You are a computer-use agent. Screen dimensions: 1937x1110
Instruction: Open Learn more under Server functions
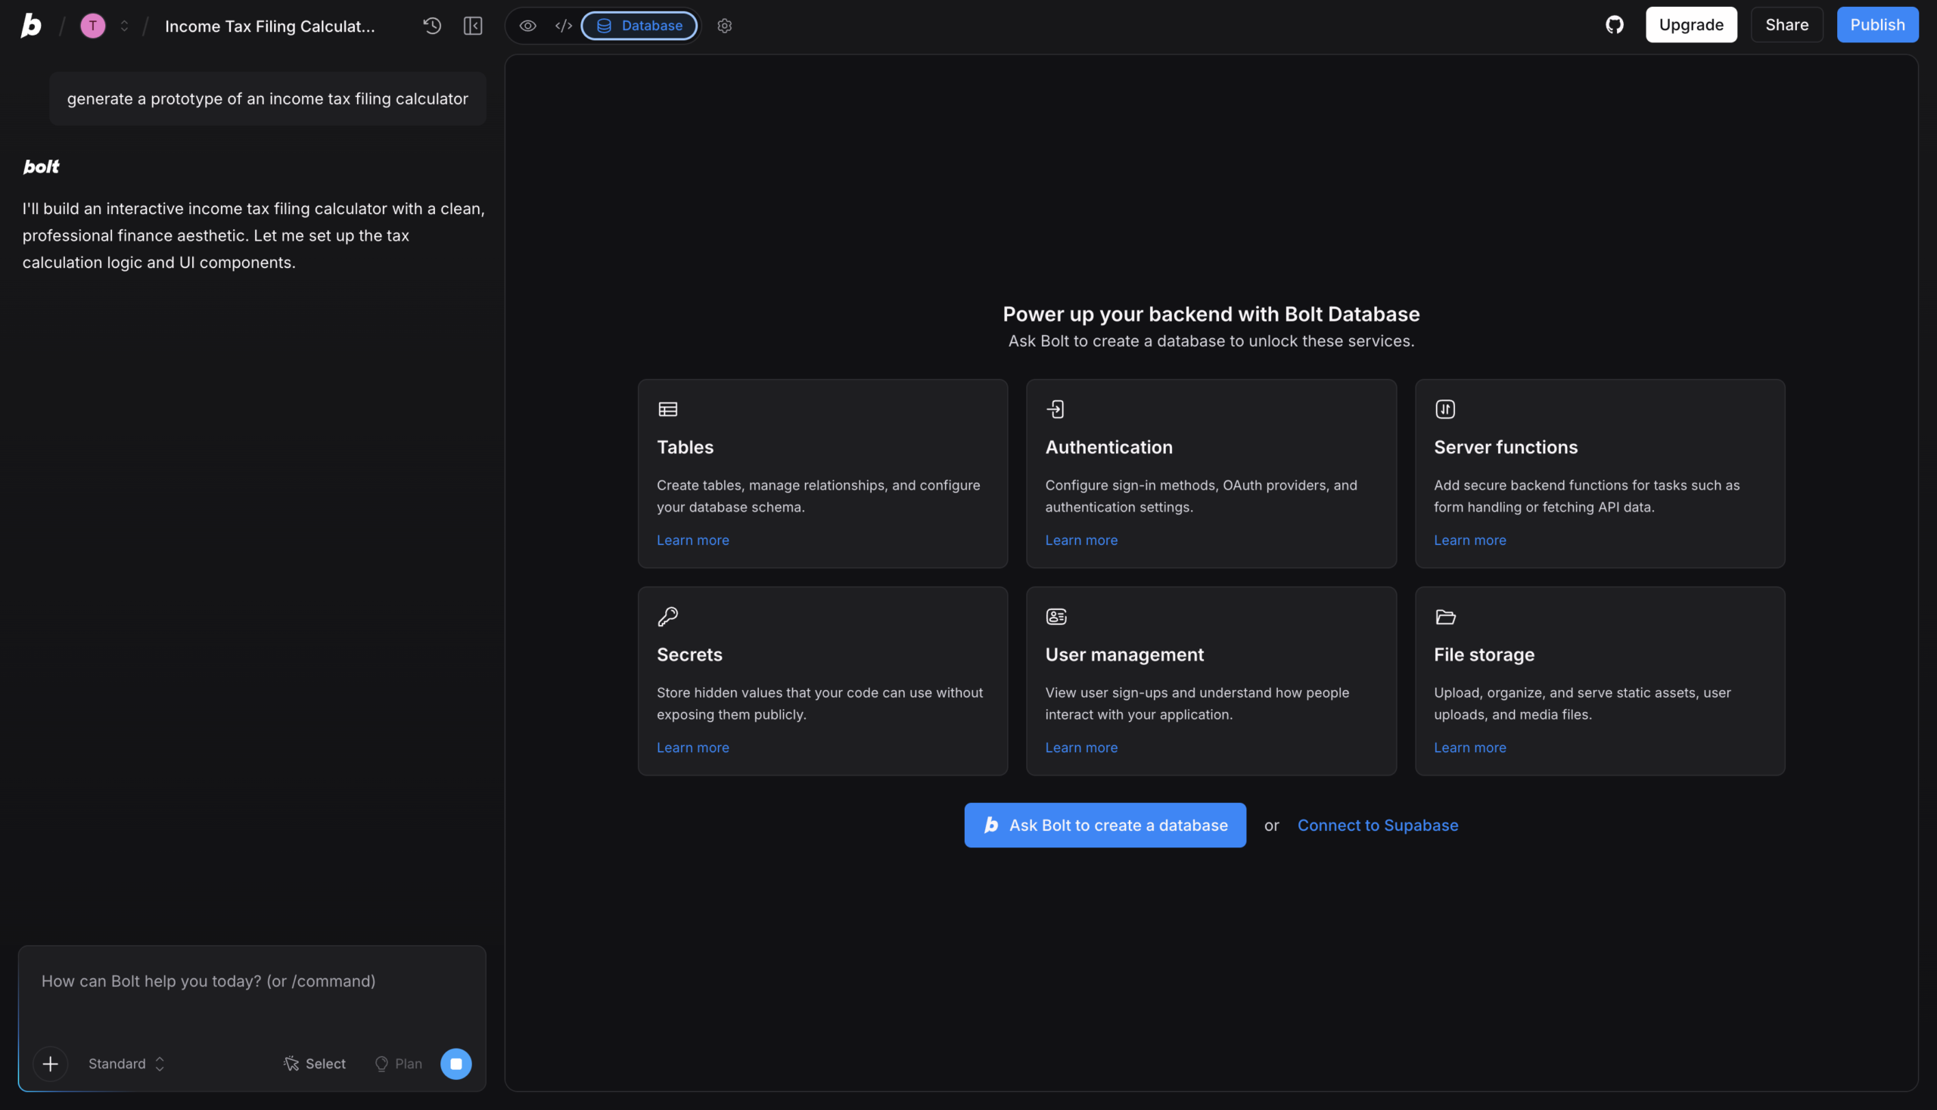(1469, 540)
